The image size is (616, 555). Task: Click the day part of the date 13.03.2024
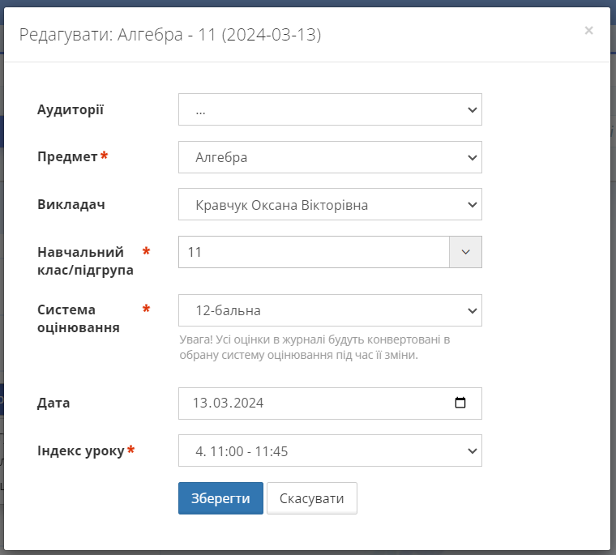(x=200, y=403)
